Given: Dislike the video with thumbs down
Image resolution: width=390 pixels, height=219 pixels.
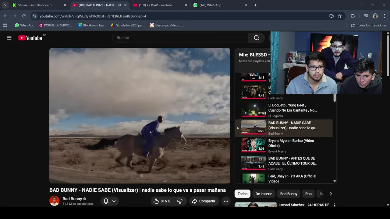Looking at the screenshot, I should (x=180, y=201).
